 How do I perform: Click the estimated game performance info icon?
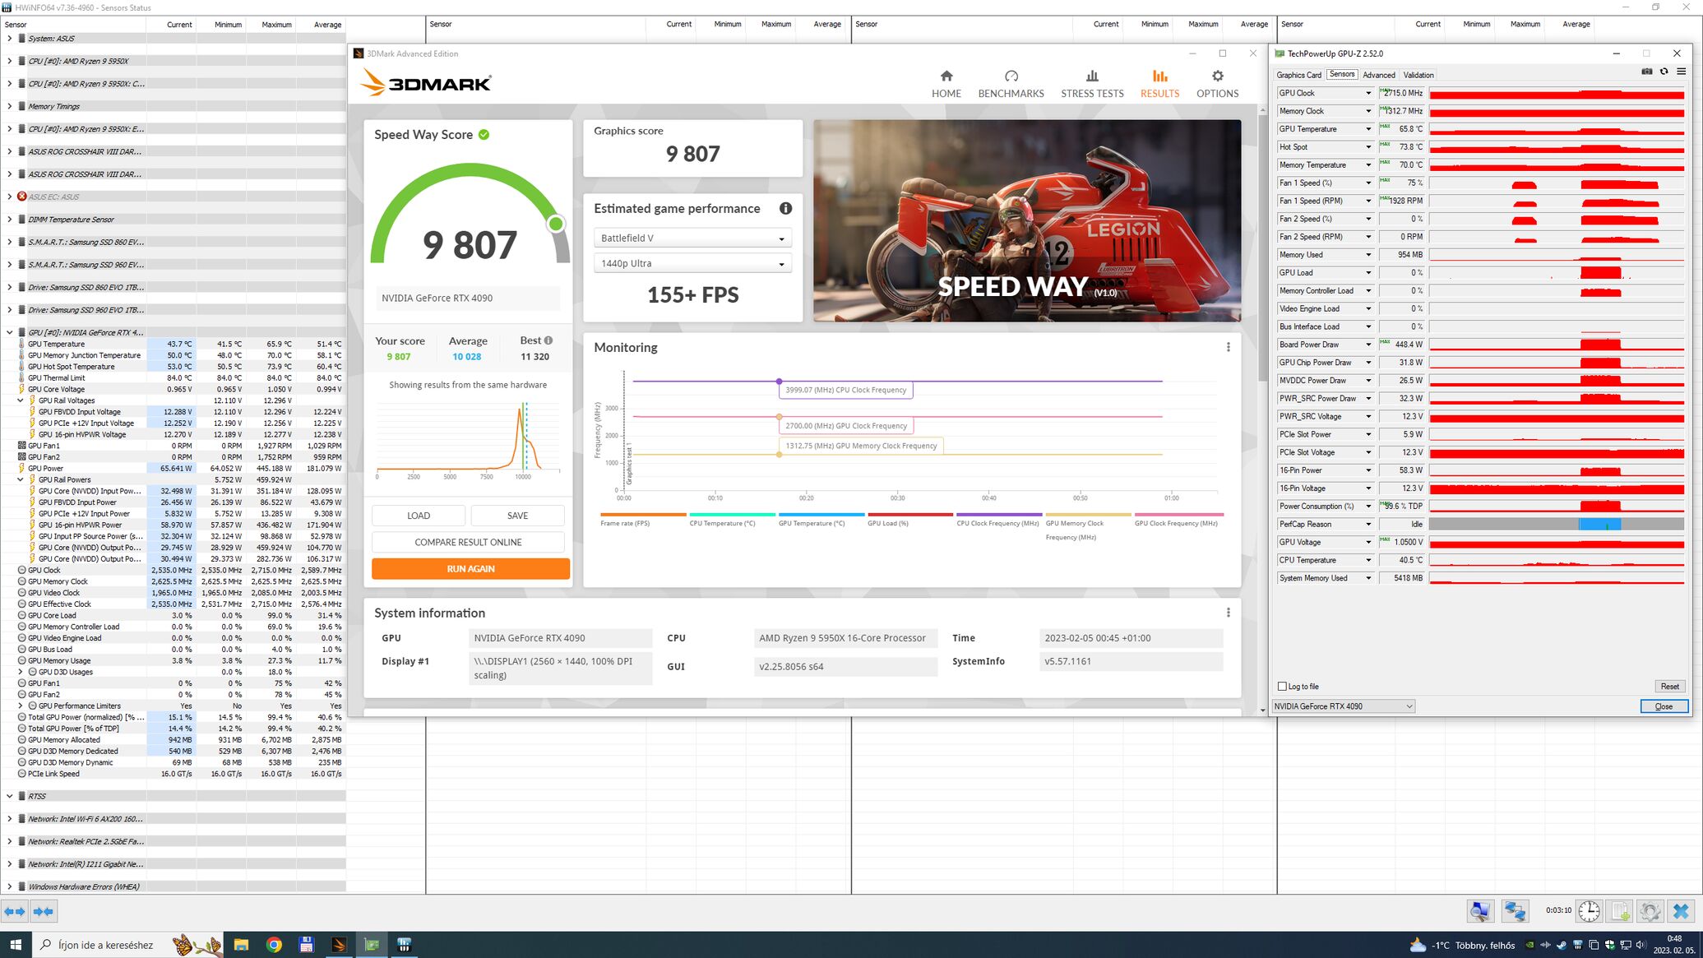coord(785,209)
